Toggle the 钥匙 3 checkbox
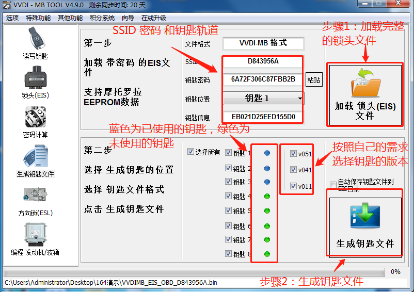 click(x=228, y=182)
